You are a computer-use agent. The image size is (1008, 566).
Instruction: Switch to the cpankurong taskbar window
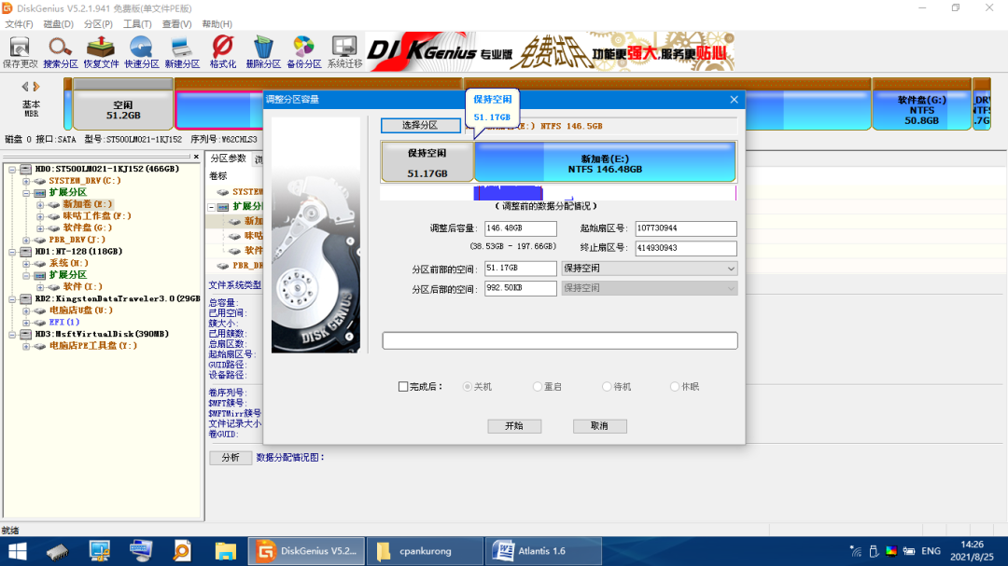coord(425,551)
